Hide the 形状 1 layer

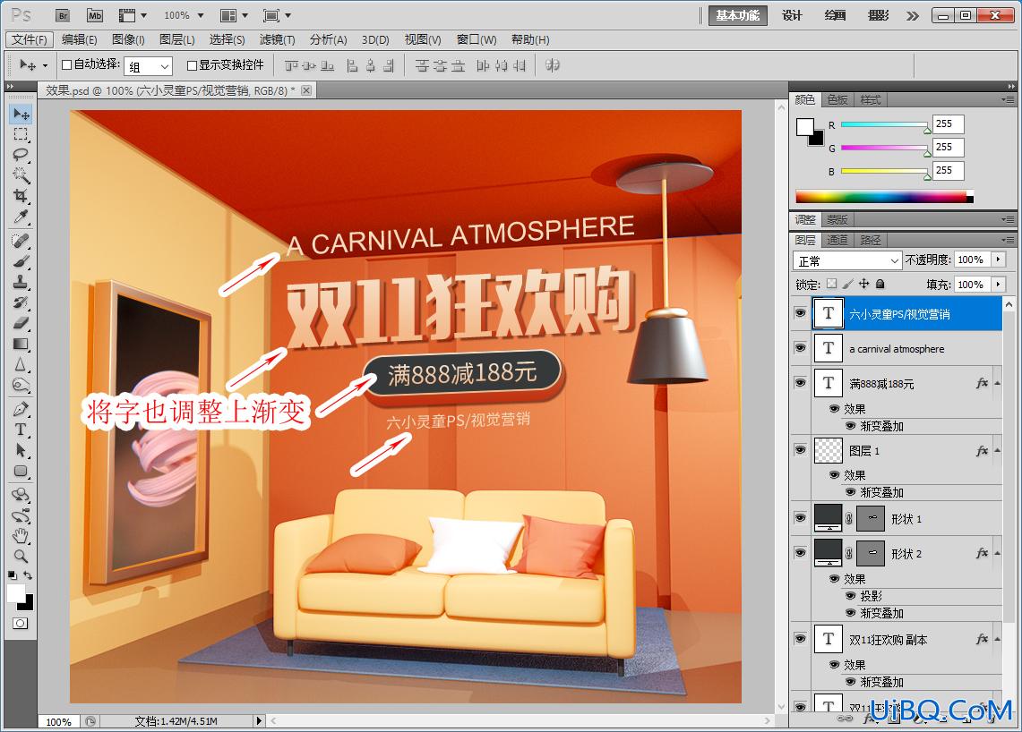[800, 518]
